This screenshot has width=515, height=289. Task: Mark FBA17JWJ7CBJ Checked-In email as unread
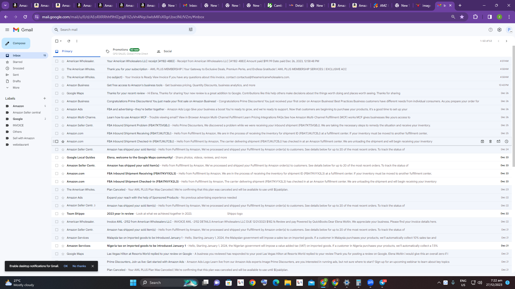(x=498, y=141)
